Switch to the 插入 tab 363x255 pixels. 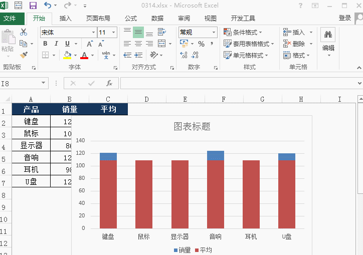66,18
